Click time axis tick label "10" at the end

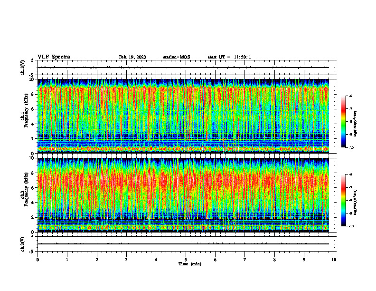click(x=334, y=260)
